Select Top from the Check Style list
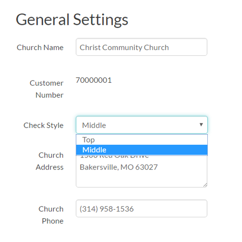The width and height of the screenshot is (242, 242). (142, 140)
